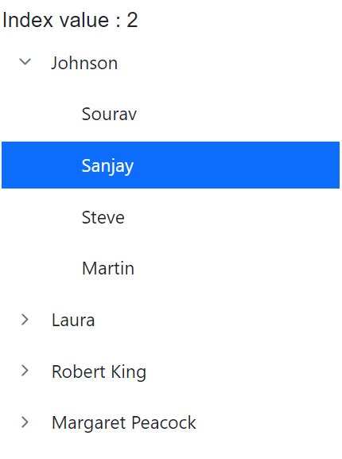
Task: Click the arrow icon next to Margaret Peacock
Action: 25,422
